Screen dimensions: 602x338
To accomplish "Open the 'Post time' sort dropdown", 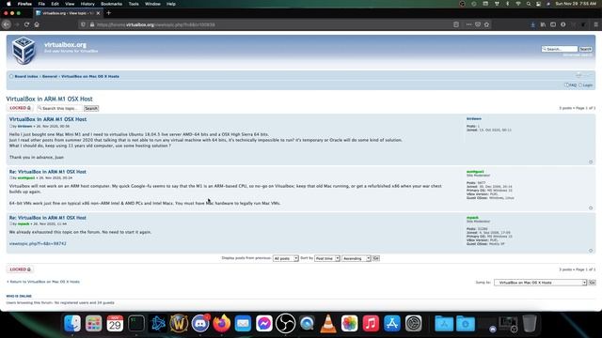I will (327, 258).
